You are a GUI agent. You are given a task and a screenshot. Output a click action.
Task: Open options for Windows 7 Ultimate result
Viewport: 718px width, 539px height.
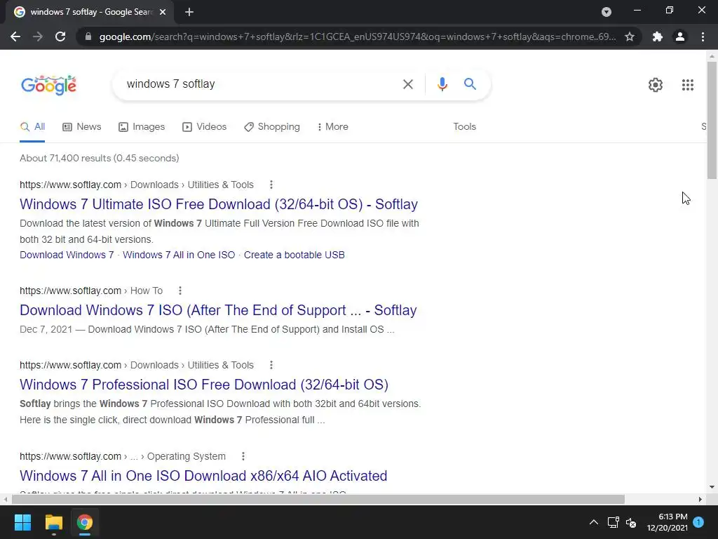pos(271,185)
